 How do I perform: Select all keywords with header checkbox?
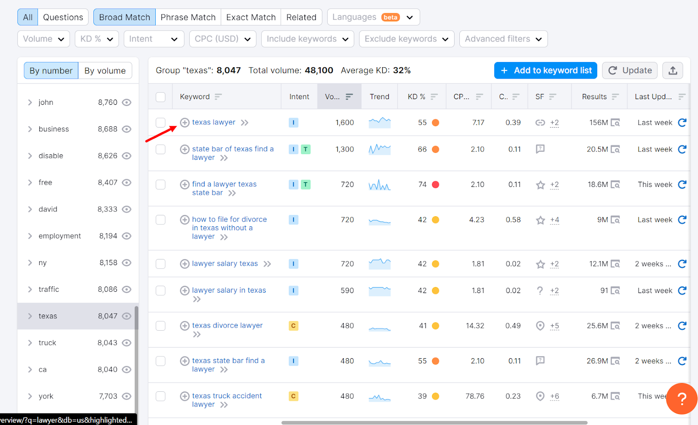(x=161, y=97)
